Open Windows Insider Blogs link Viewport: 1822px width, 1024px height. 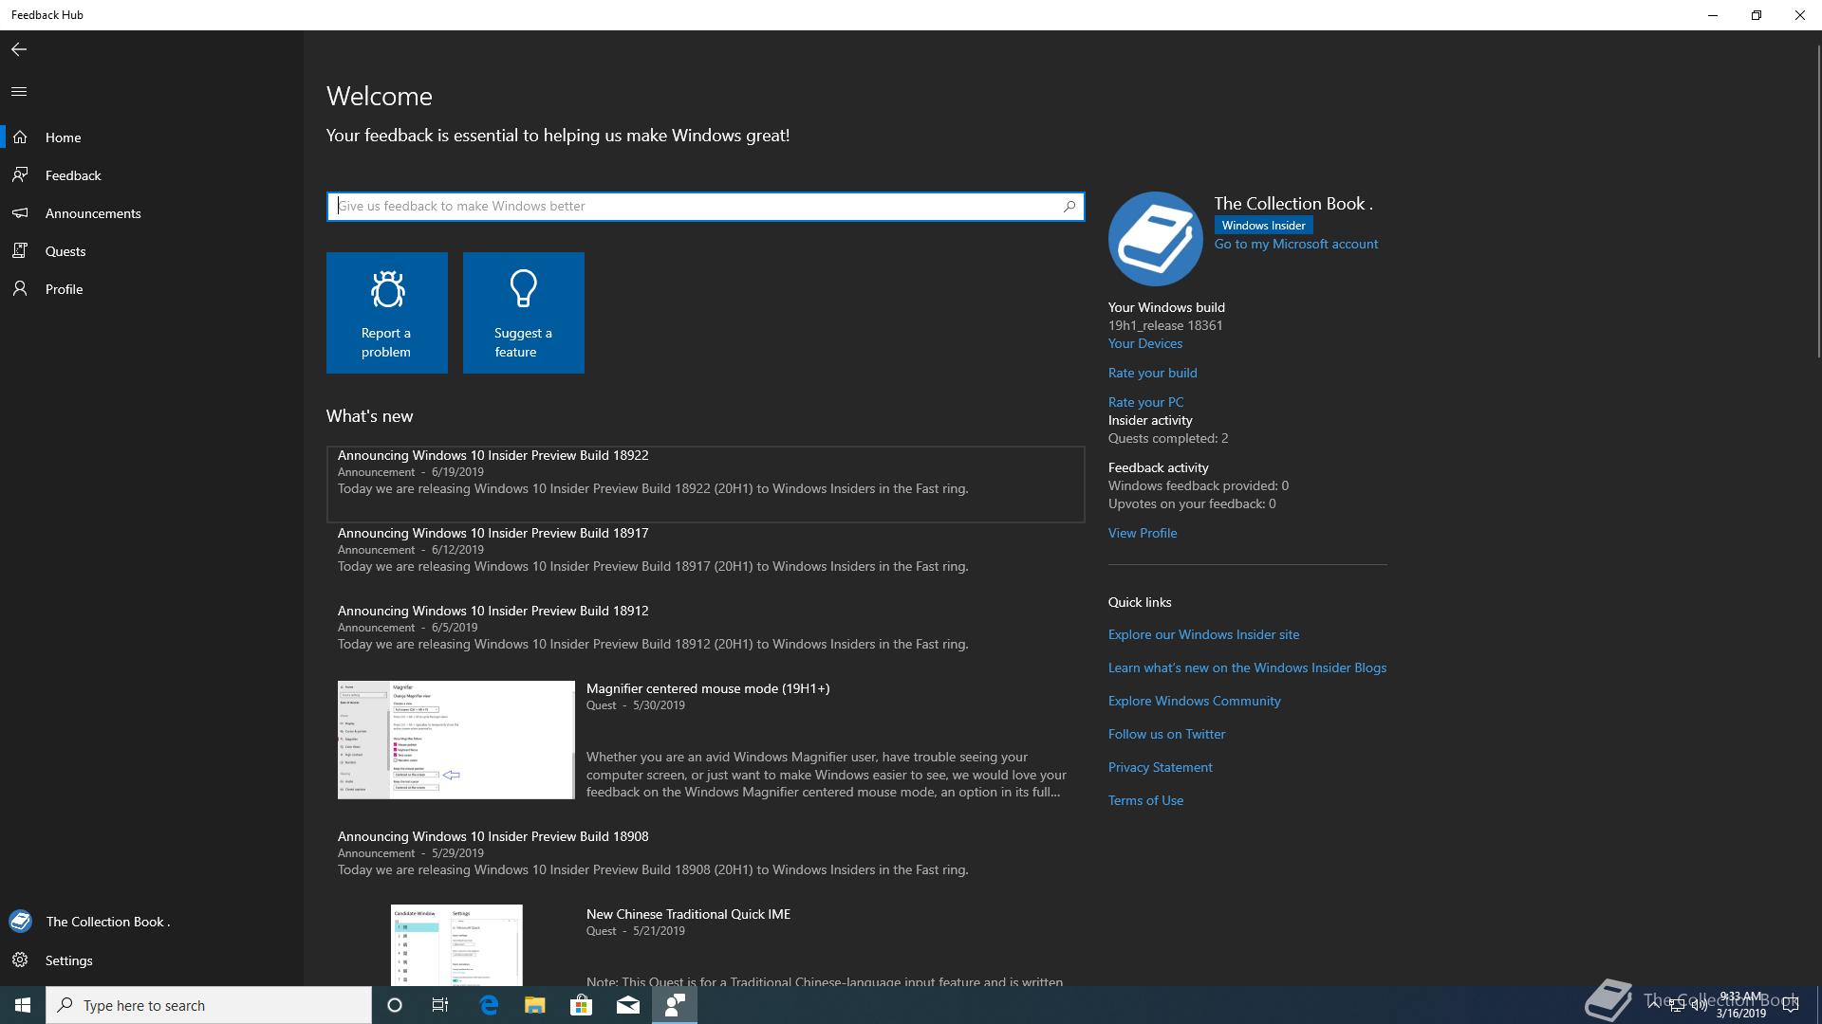coord(1248,668)
